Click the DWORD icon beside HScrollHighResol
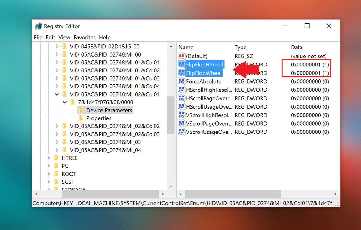Viewport: 361px width, 230px height. (x=181, y=90)
